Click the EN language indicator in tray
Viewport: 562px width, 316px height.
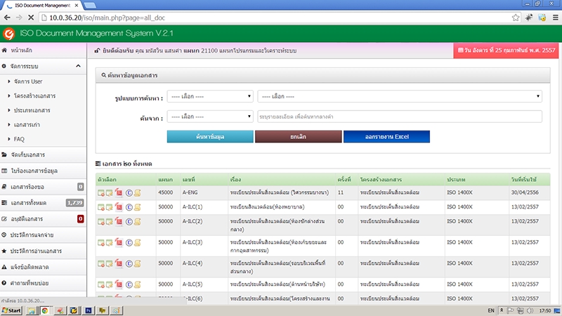coord(491,310)
